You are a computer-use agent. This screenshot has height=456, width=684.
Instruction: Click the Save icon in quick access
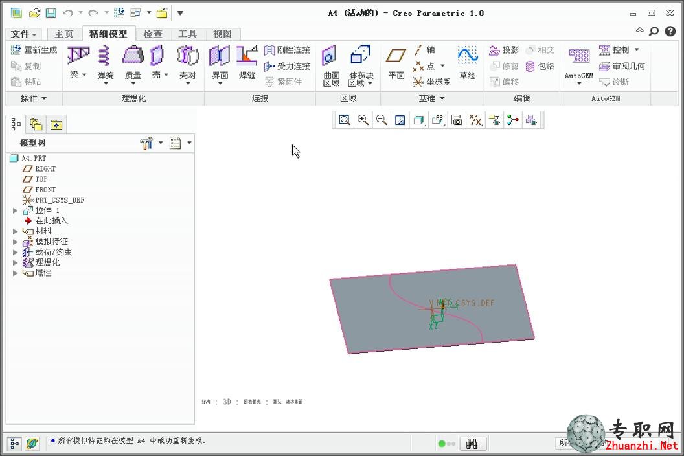pos(51,13)
